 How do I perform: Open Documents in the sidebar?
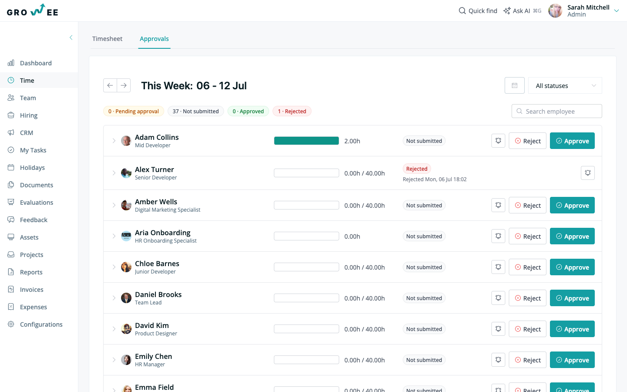[x=39, y=185]
